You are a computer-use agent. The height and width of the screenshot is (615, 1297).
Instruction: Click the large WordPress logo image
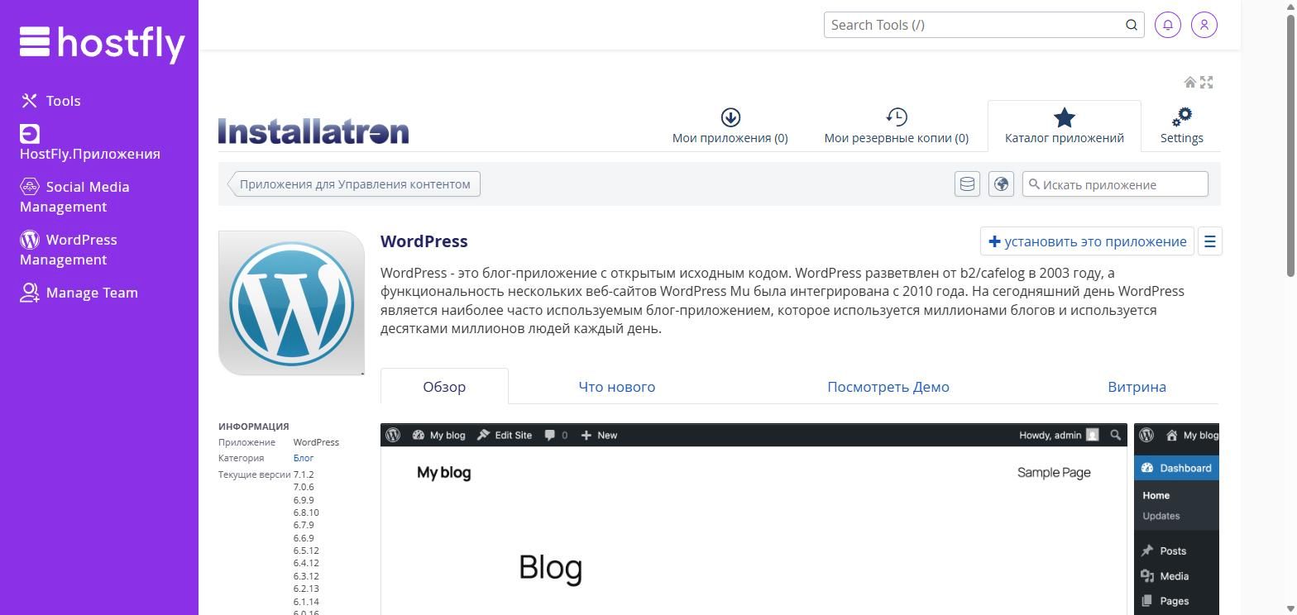291,303
